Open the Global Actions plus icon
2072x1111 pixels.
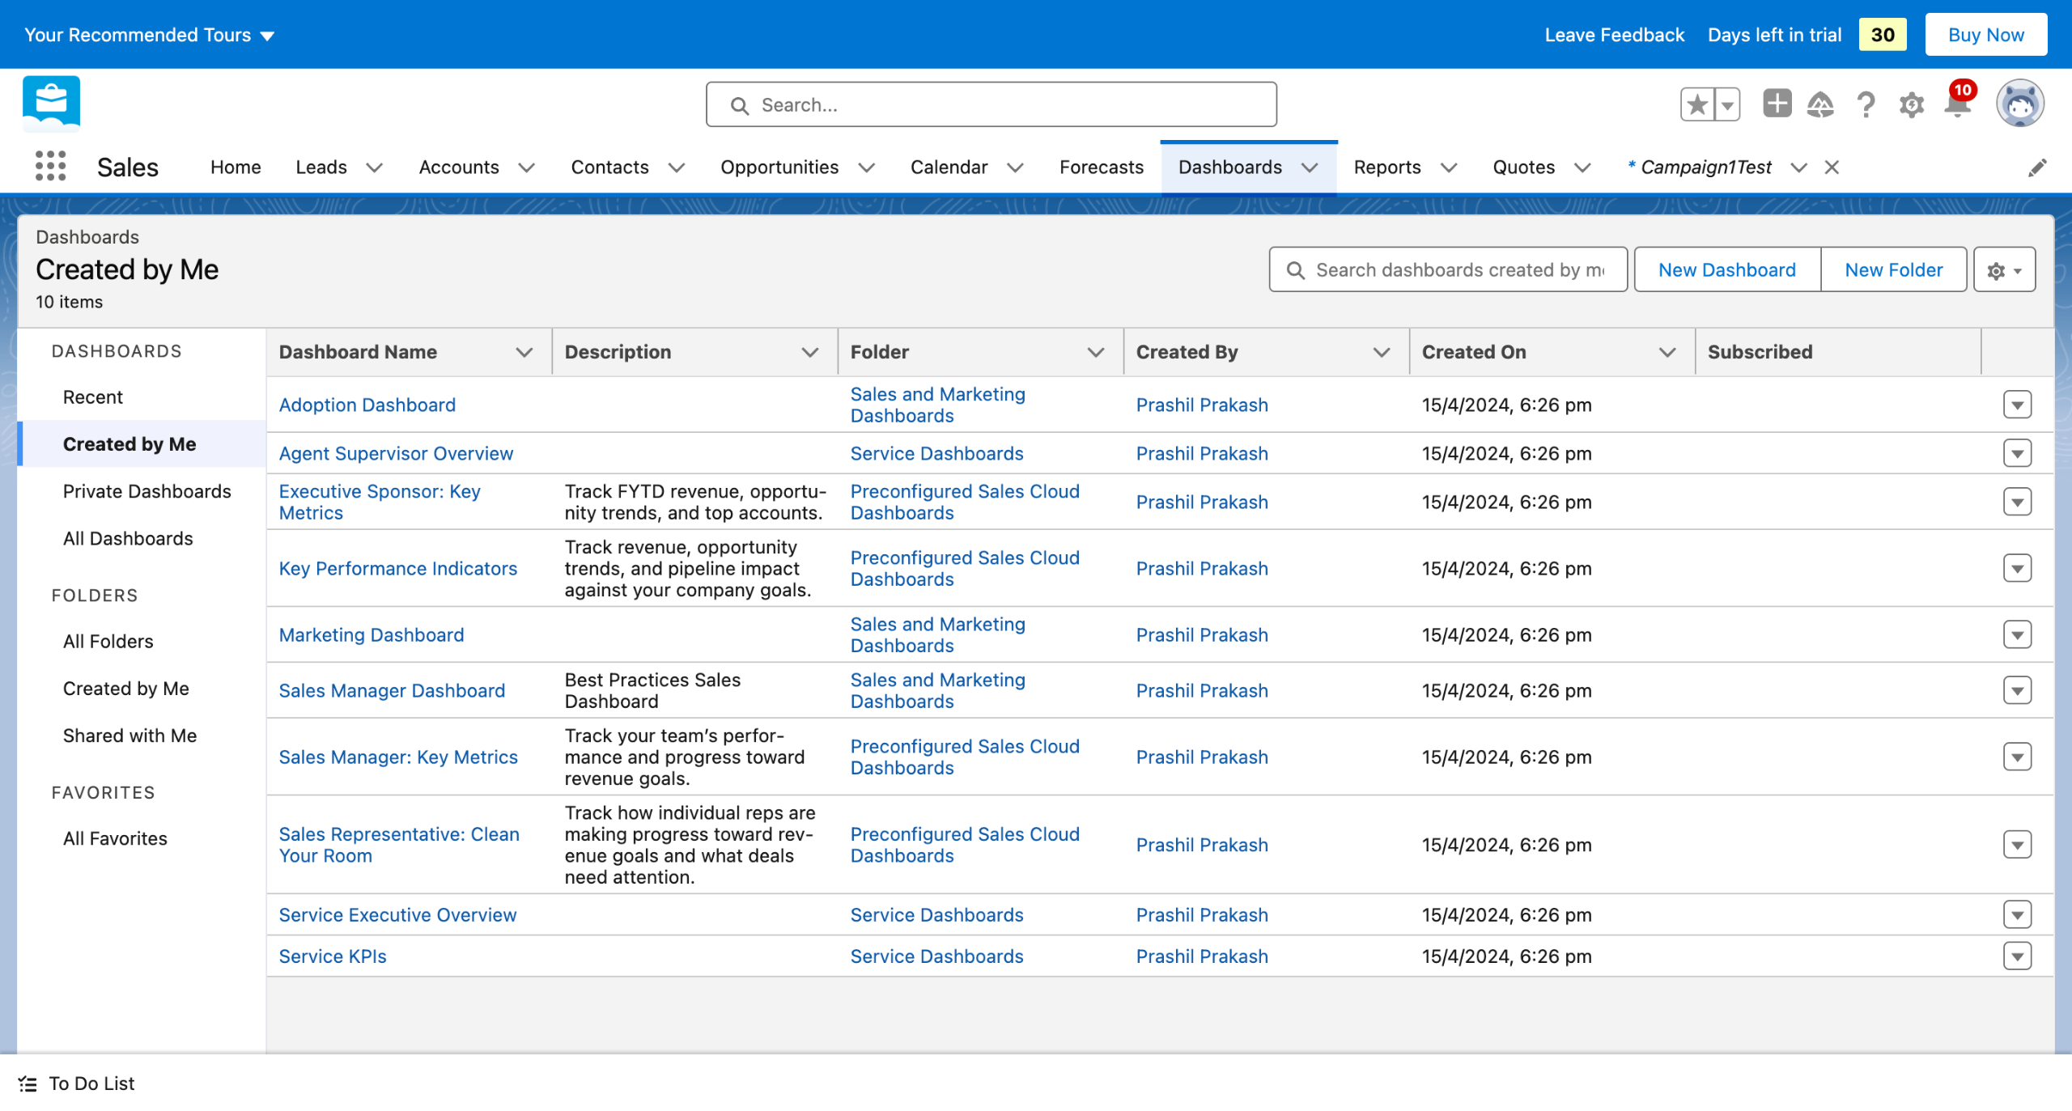[1777, 104]
